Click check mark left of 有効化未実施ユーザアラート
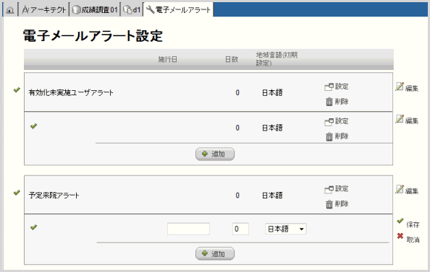The image size is (430, 272). [x=17, y=89]
